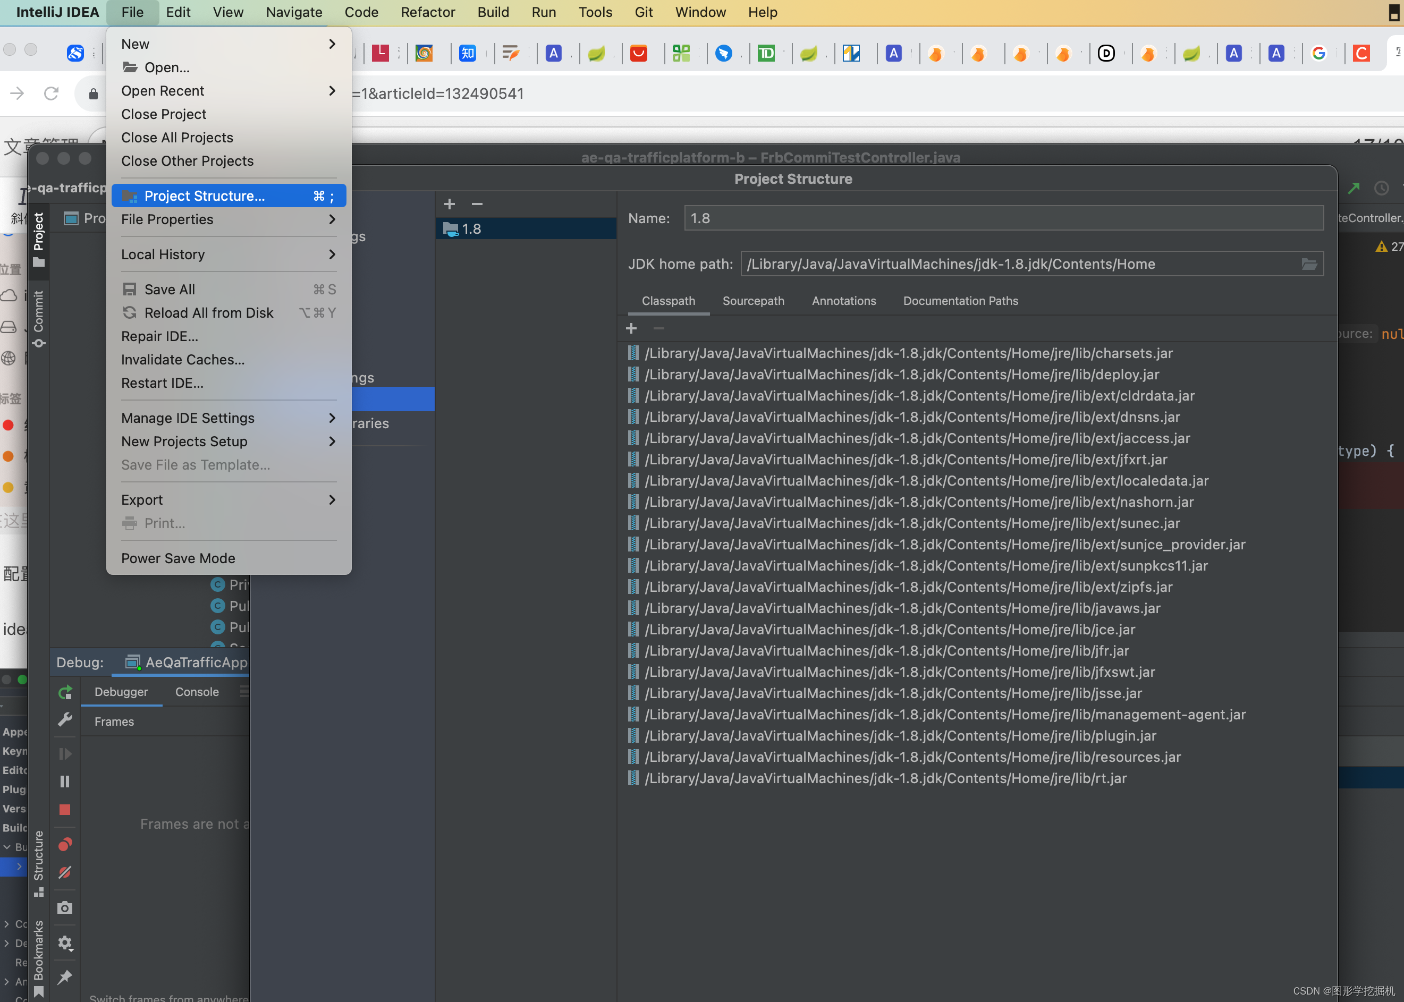Click the Resume Program icon
1404x1002 pixels.
(x=65, y=754)
